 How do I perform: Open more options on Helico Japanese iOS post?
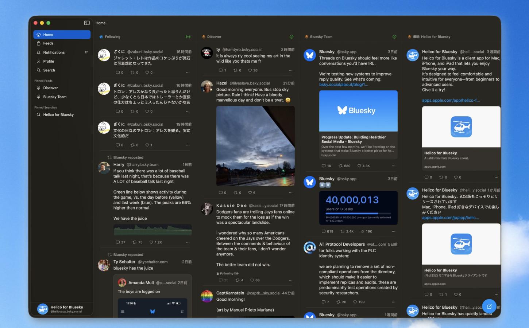497,294
